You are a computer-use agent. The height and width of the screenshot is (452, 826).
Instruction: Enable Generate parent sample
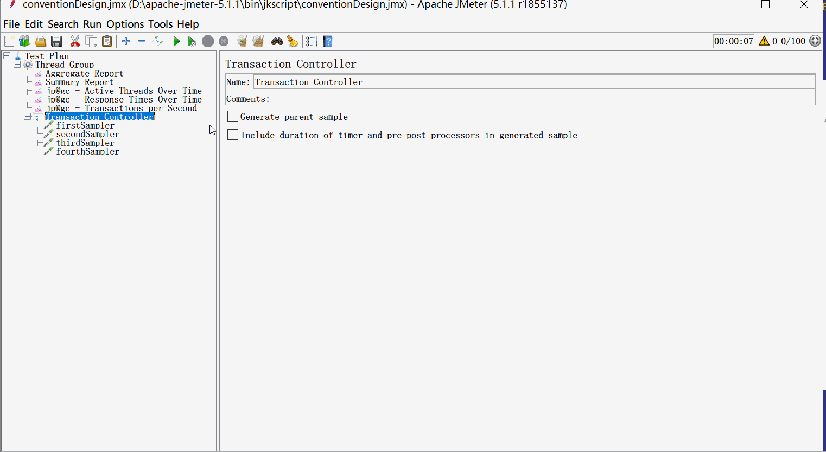point(233,116)
